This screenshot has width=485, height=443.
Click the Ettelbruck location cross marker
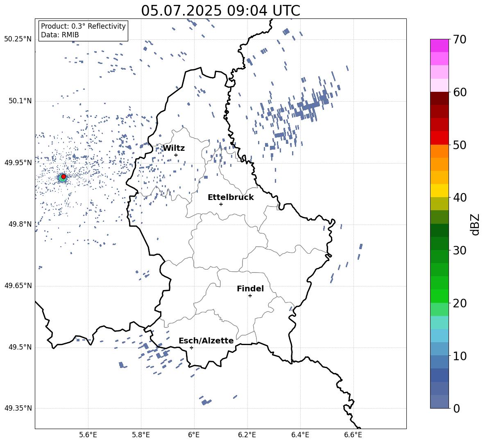[x=221, y=204]
